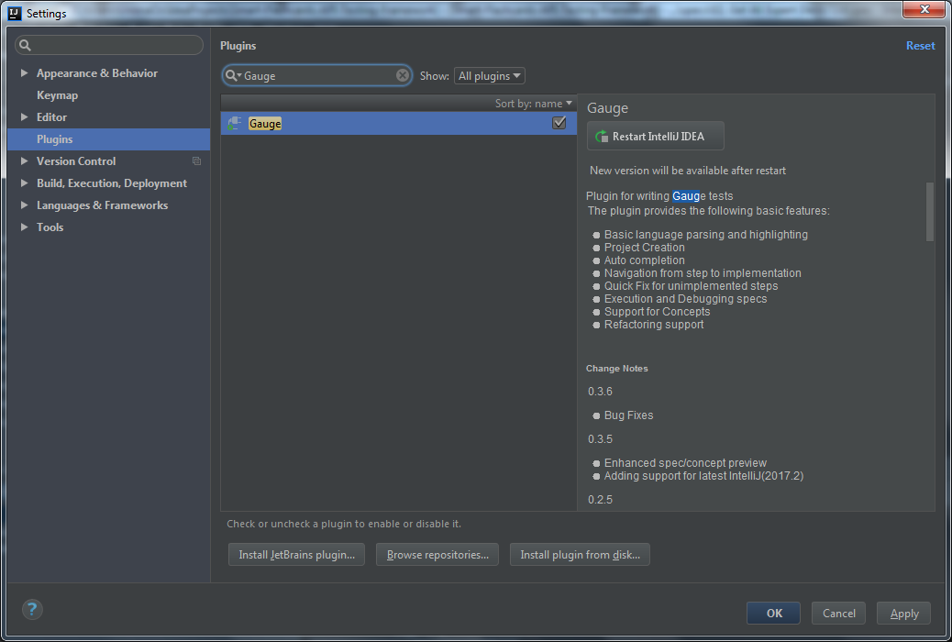Open the Version Control settings page
The height and width of the screenshot is (642, 952).
(x=76, y=160)
